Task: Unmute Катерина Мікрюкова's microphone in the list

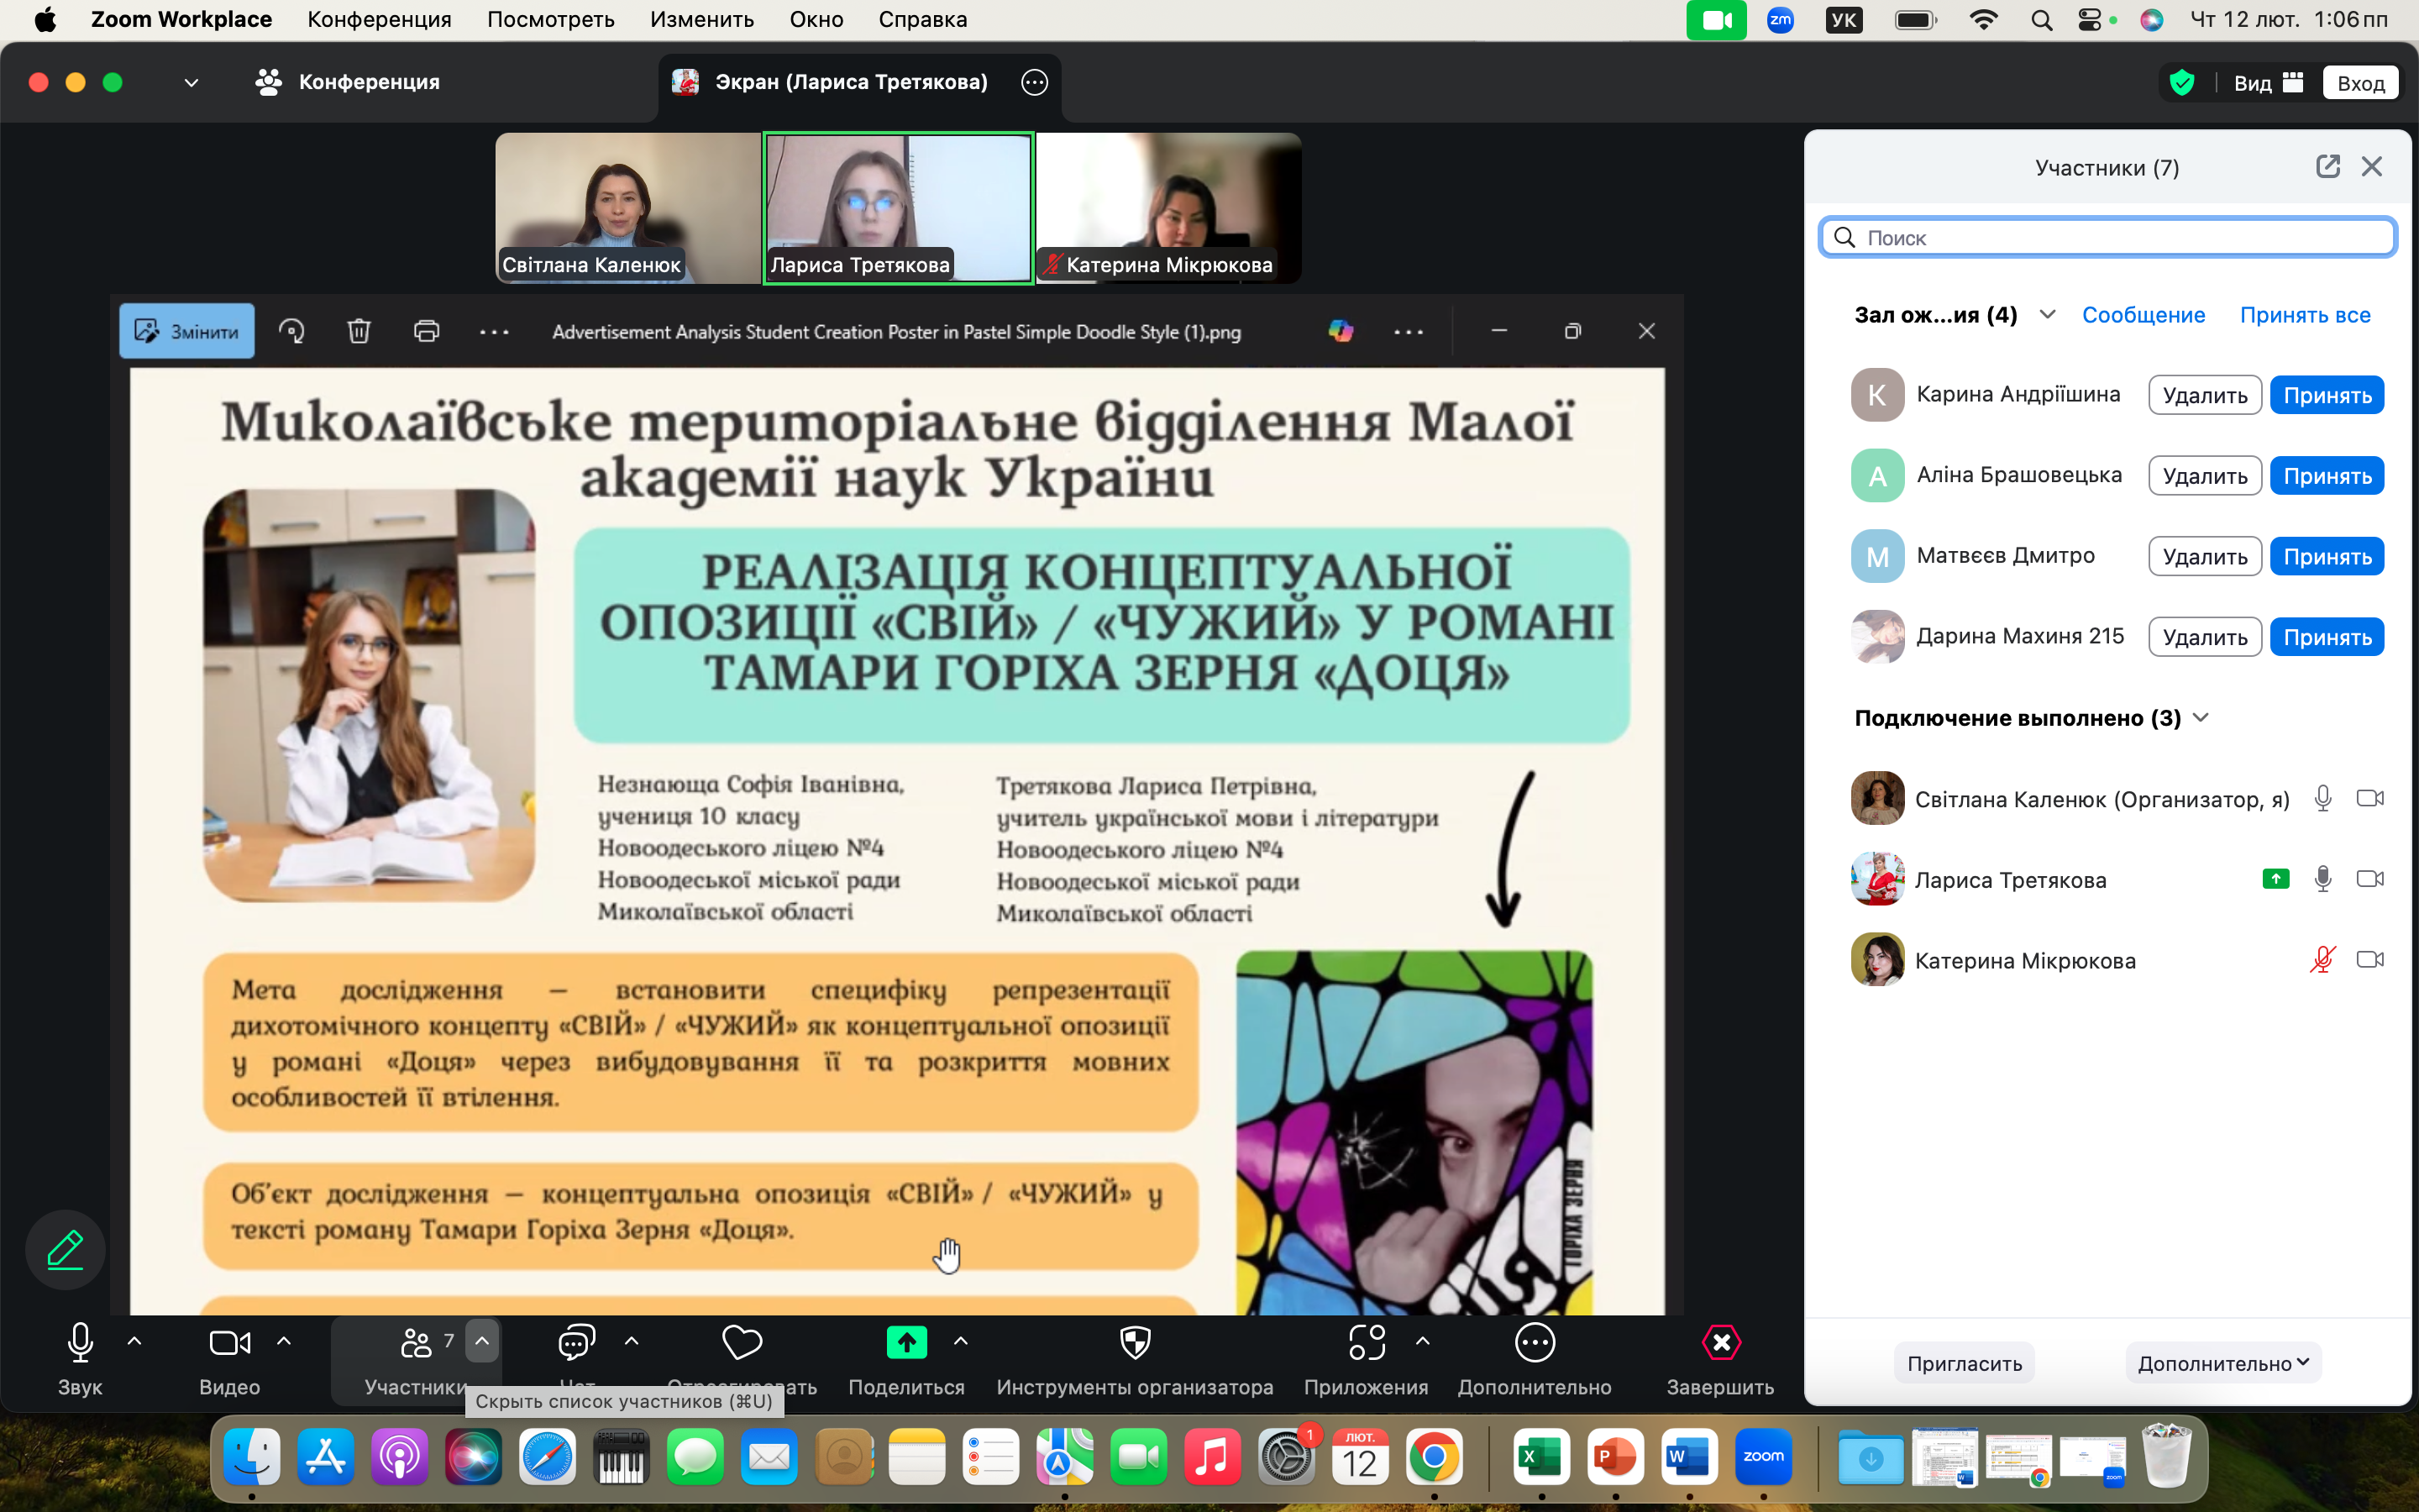Action: (2322, 960)
